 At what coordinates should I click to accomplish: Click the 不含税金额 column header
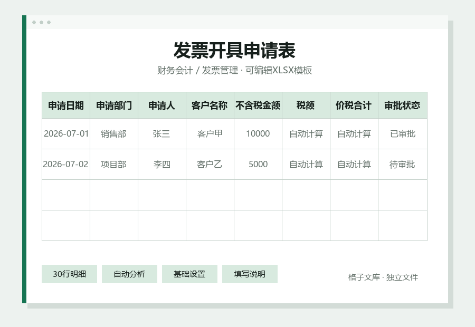pos(258,105)
